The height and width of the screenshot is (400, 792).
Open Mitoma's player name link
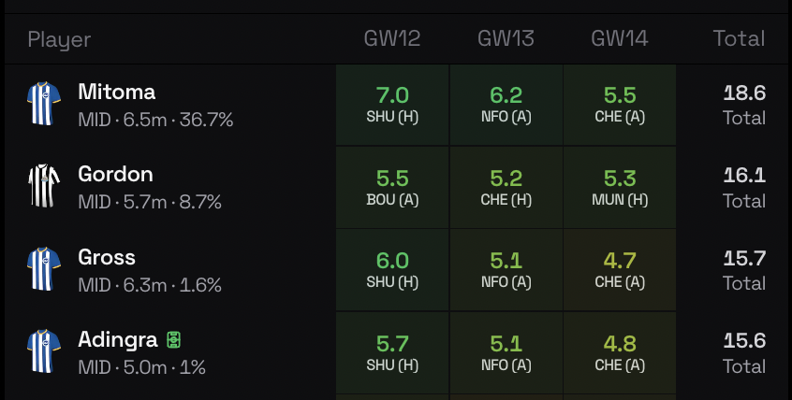coord(117,93)
